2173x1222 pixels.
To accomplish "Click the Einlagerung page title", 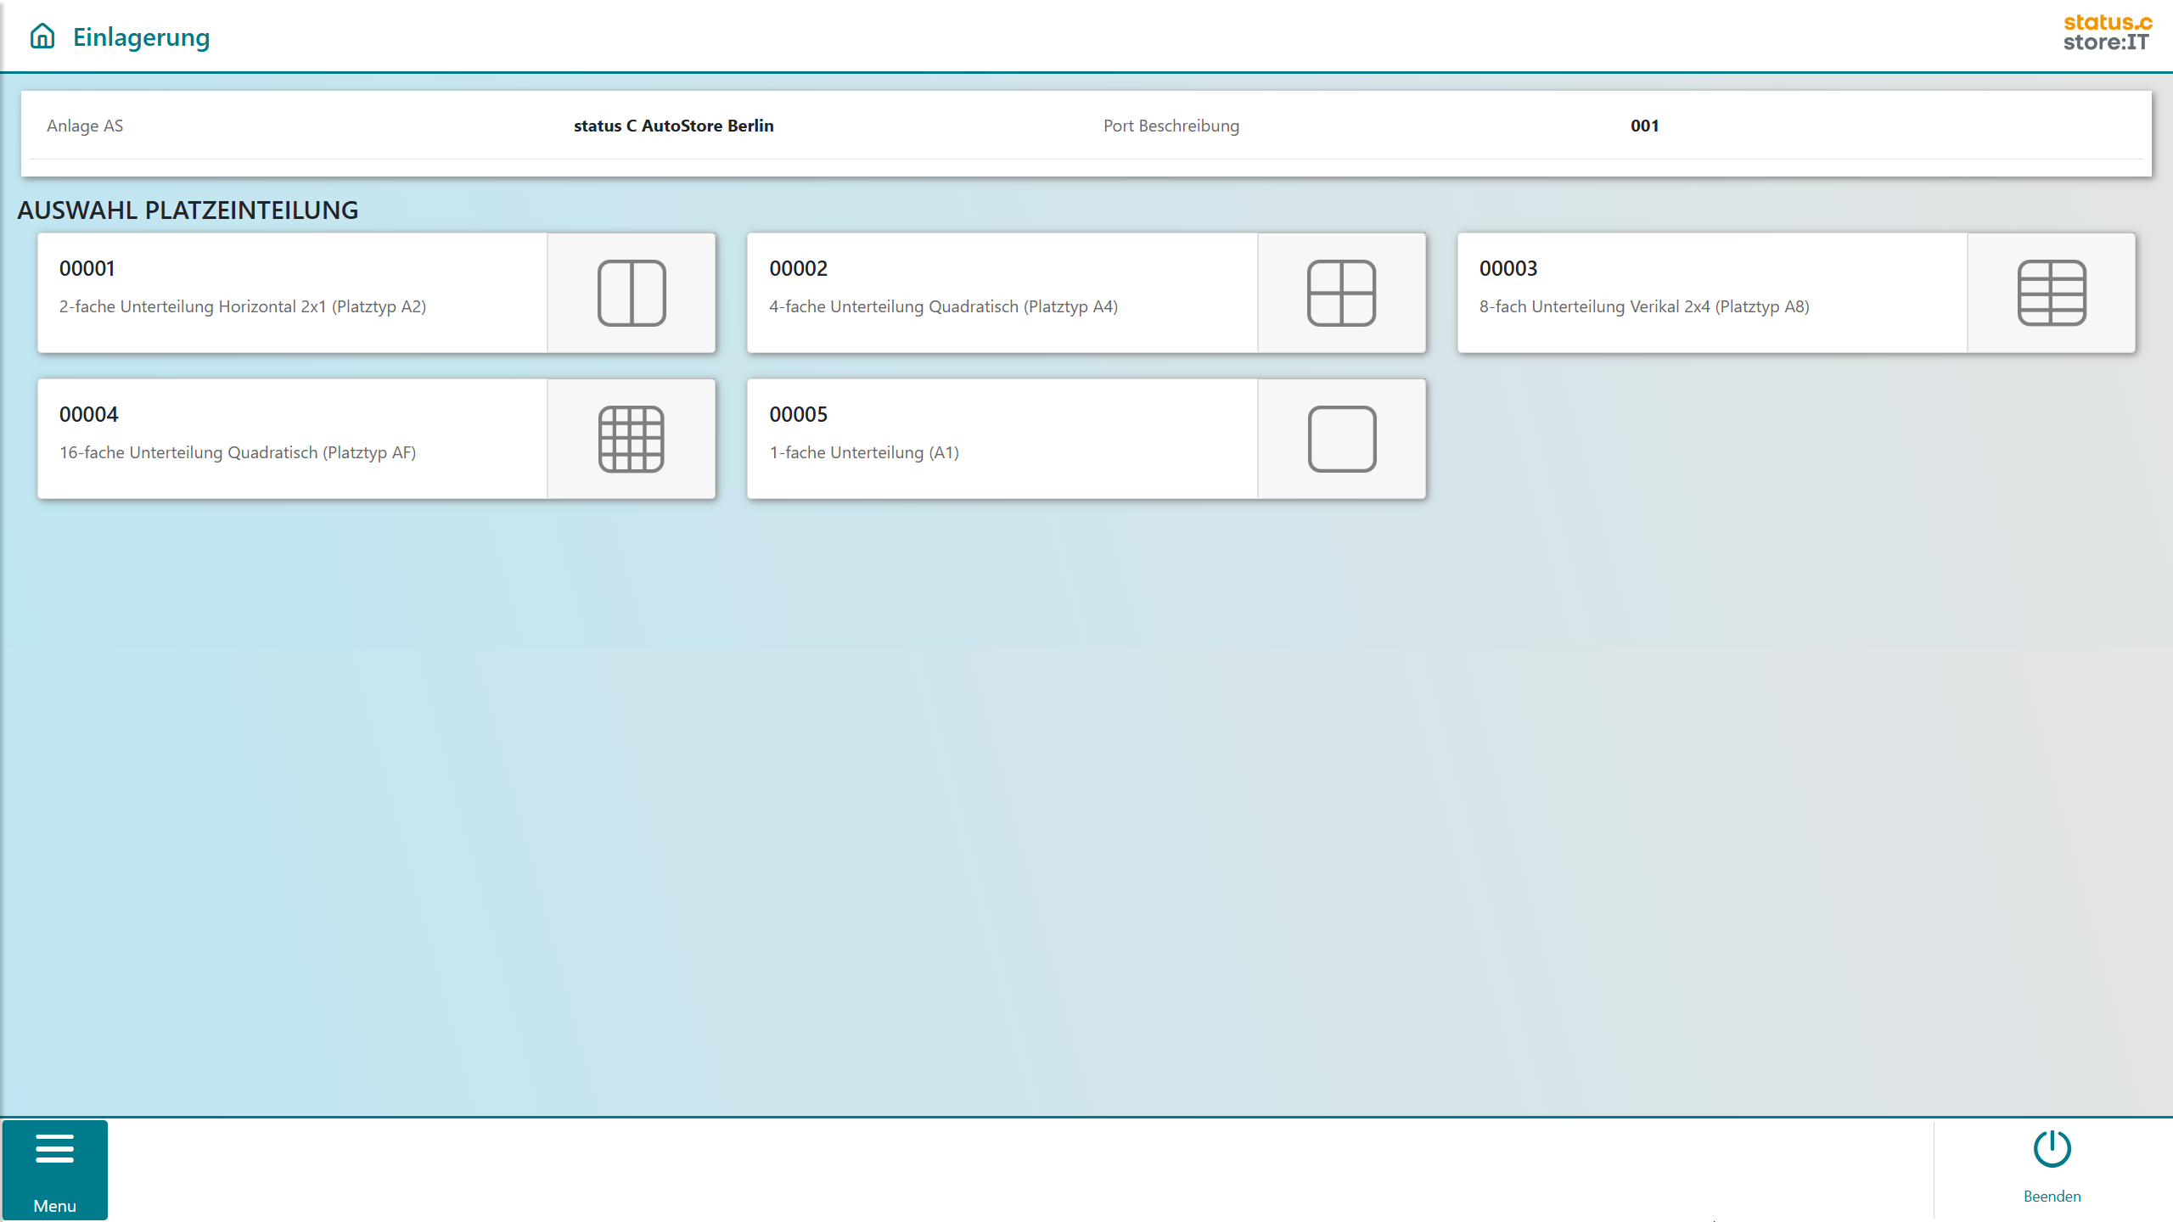I will tap(141, 37).
